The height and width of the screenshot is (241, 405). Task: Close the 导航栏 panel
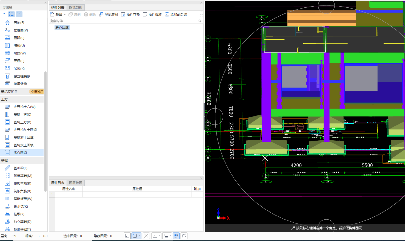click(45, 3)
